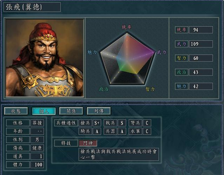This screenshot has width=224, height=175.
Task: Click the 槍兵 S+ aptitude rating
Action: point(97,123)
